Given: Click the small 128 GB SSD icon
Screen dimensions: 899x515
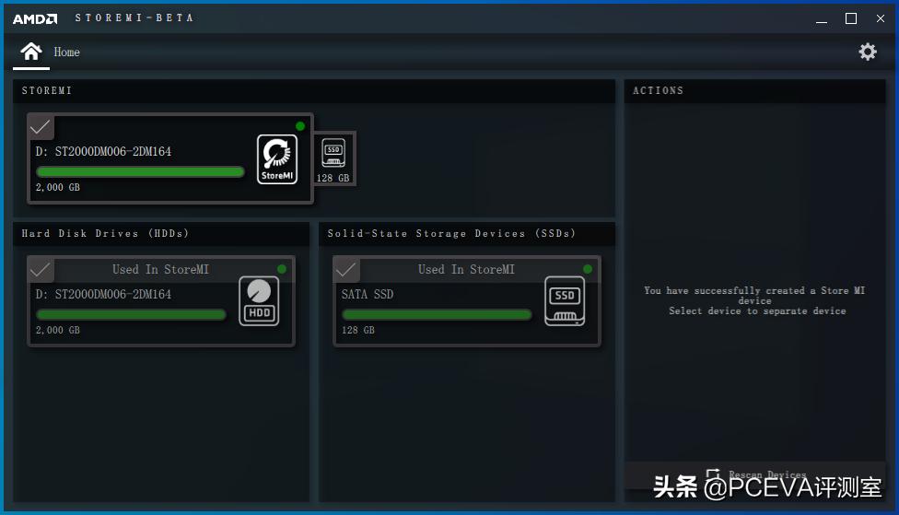Looking at the screenshot, I should (x=333, y=153).
